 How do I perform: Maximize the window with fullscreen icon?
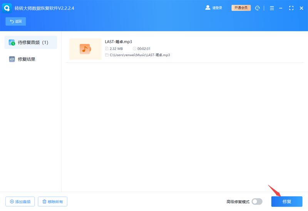(x=291, y=8)
